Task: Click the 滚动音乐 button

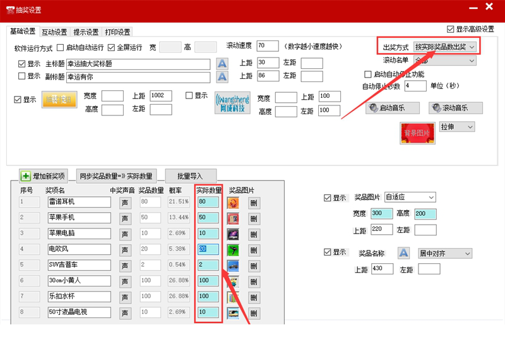Action: (456, 108)
